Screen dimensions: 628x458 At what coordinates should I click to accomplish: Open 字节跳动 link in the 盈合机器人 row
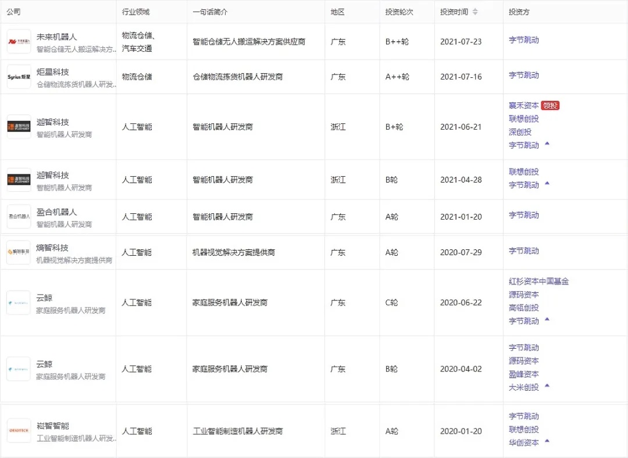(524, 216)
